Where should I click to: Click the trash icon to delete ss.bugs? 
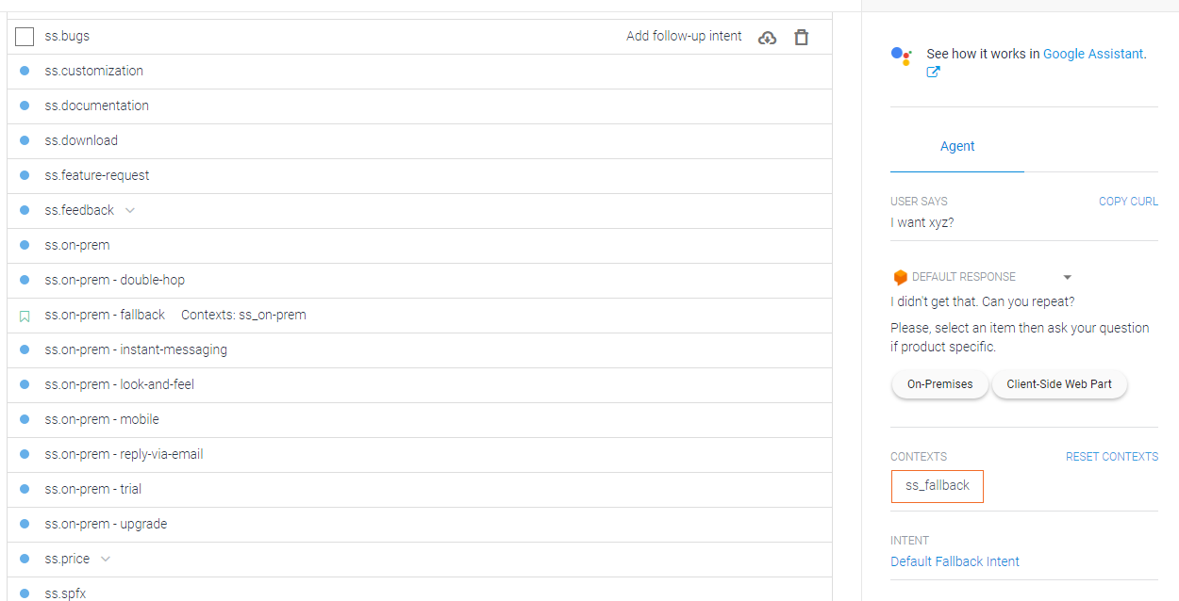point(801,38)
